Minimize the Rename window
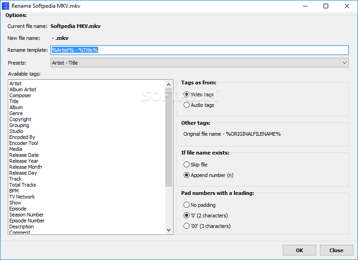 (305, 6)
